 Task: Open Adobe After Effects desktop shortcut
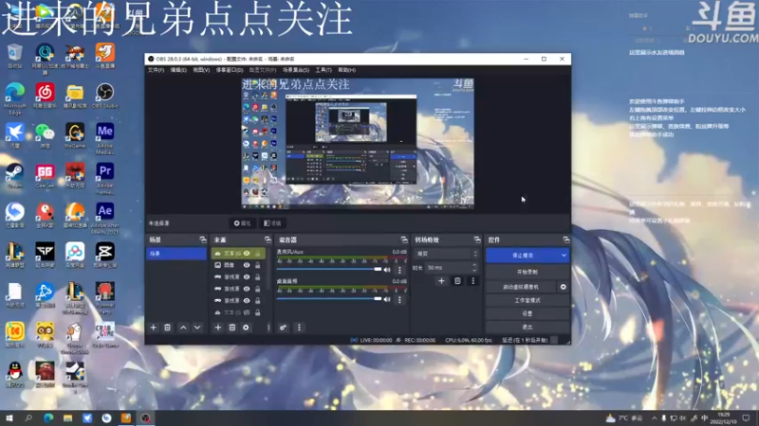(105, 219)
